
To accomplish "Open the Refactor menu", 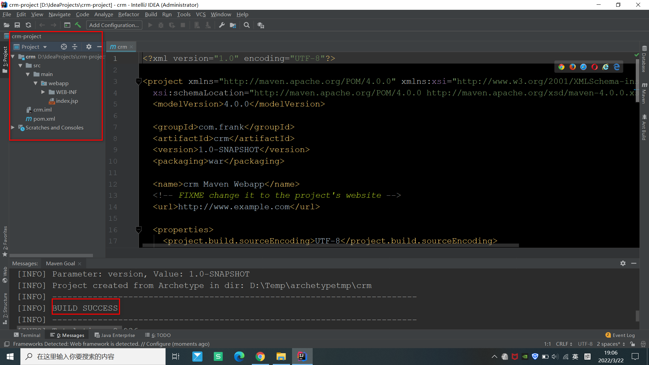I will click(x=128, y=14).
